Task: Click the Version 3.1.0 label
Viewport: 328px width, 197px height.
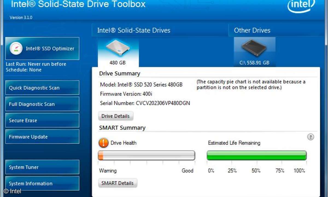Action: click(x=21, y=18)
